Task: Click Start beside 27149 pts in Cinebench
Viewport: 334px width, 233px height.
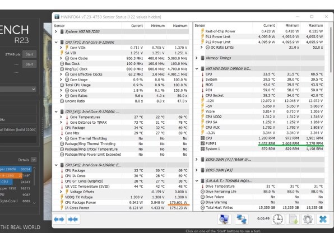Action: 29,54
